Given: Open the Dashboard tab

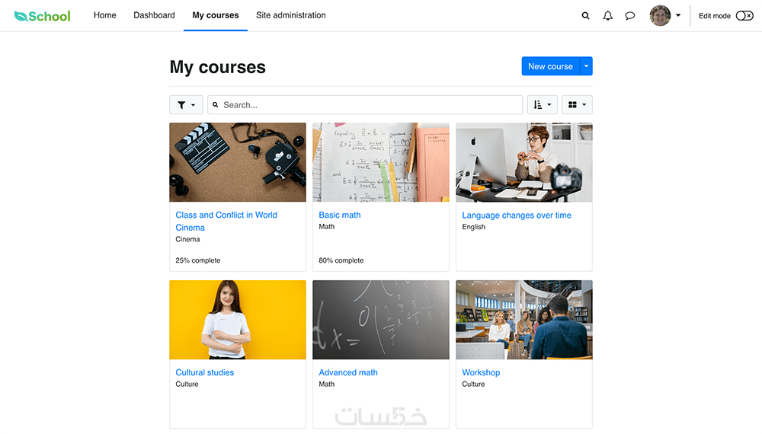Looking at the screenshot, I should coord(154,15).
